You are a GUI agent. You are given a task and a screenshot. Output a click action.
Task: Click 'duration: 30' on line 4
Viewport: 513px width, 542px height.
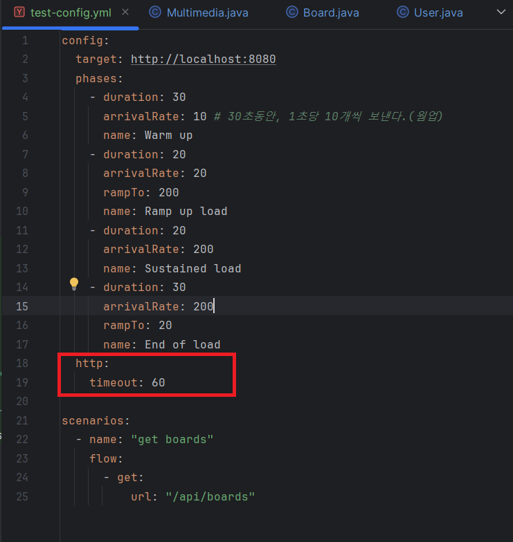tap(145, 97)
